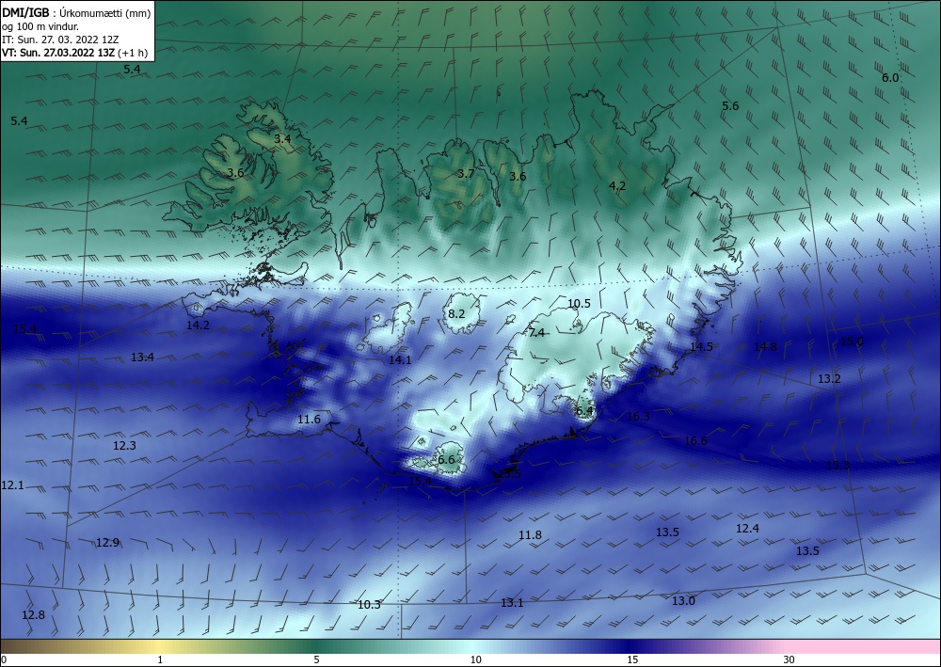Click the 3.7 value on the map
The height and width of the screenshot is (667, 941).
[466, 174]
